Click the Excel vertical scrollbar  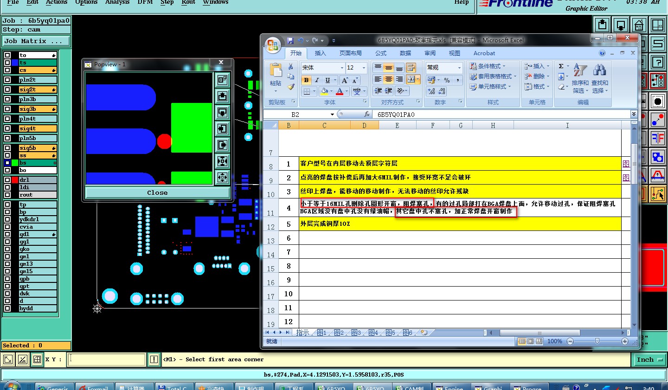coord(634,226)
